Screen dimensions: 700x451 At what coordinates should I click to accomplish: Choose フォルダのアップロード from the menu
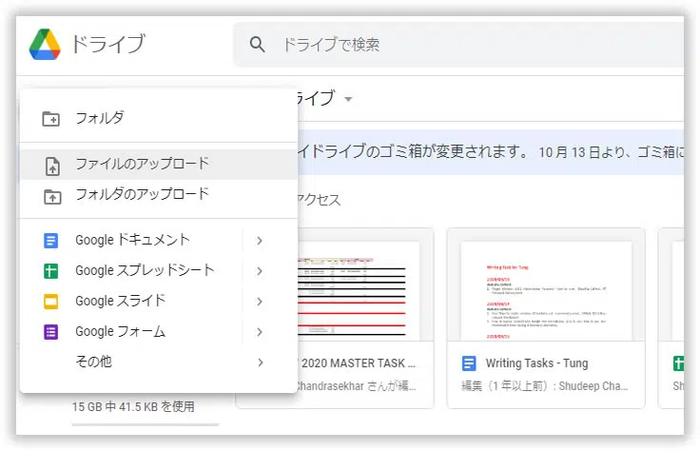point(159,195)
